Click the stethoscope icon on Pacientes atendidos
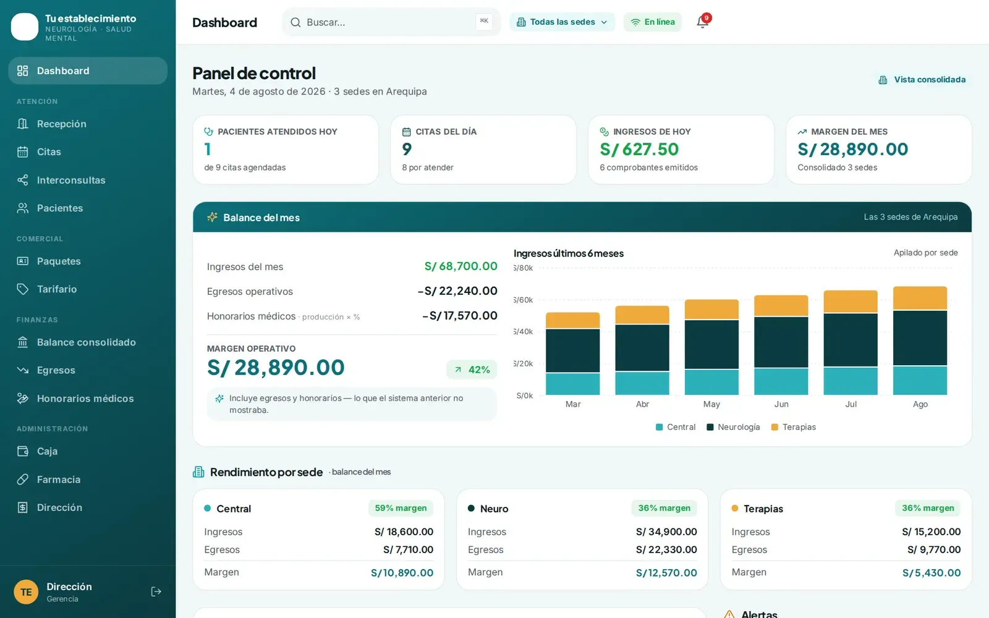Image resolution: width=989 pixels, height=618 pixels. (209, 132)
